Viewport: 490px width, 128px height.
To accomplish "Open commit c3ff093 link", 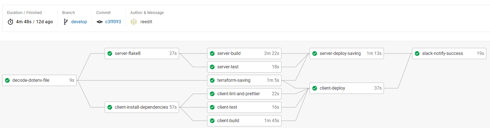I will [113, 22].
